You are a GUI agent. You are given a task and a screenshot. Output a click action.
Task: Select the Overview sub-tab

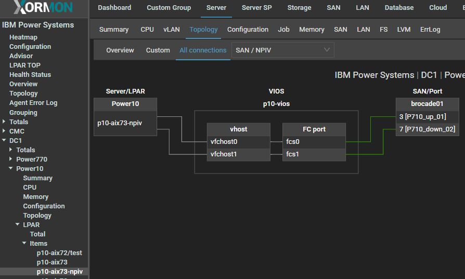tap(120, 50)
